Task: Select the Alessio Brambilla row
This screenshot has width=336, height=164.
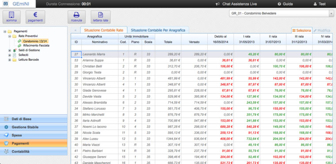Action: [202, 103]
